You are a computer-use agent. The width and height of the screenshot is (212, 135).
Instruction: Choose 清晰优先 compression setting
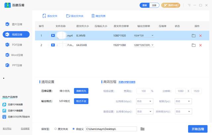coord(81,91)
